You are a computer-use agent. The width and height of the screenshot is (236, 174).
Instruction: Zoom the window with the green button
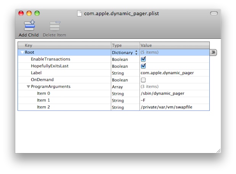click(x=37, y=13)
